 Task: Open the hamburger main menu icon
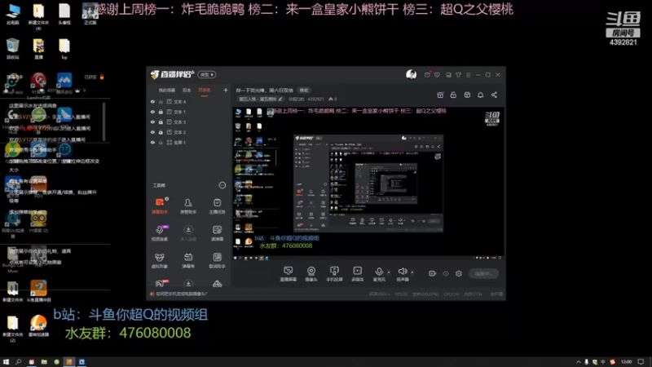[x=468, y=75]
